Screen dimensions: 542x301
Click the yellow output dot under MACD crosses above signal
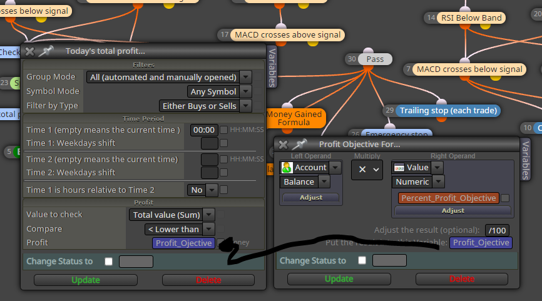pos(313,43)
